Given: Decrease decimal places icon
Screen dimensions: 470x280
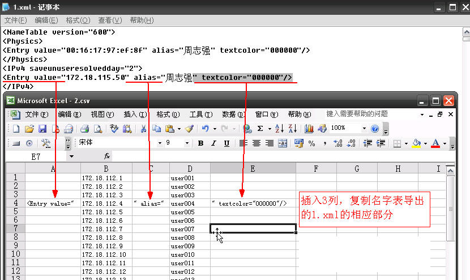Looking at the screenshot, I should pyautogui.click(x=351, y=144).
